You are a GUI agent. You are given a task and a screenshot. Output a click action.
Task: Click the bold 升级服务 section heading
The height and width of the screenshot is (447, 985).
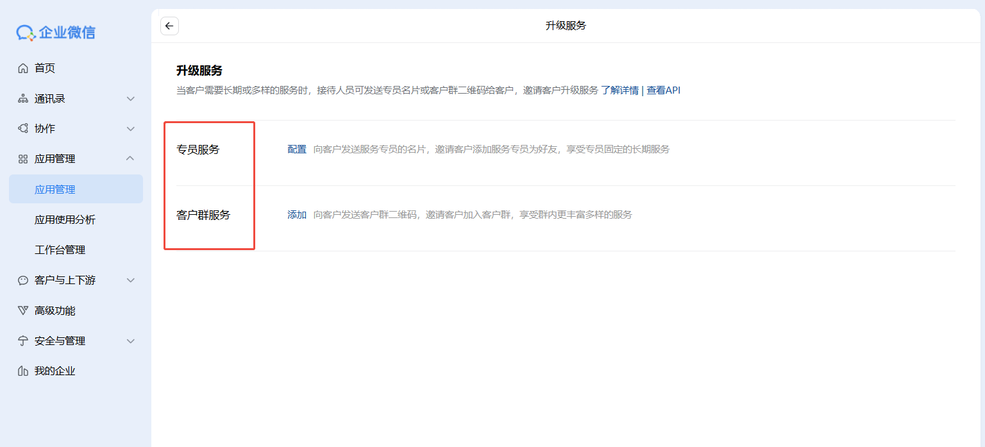[x=199, y=71]
